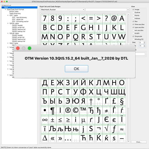Decrease the Dist spinner value
Screen dimensions: 149x149
click(144, 43)
